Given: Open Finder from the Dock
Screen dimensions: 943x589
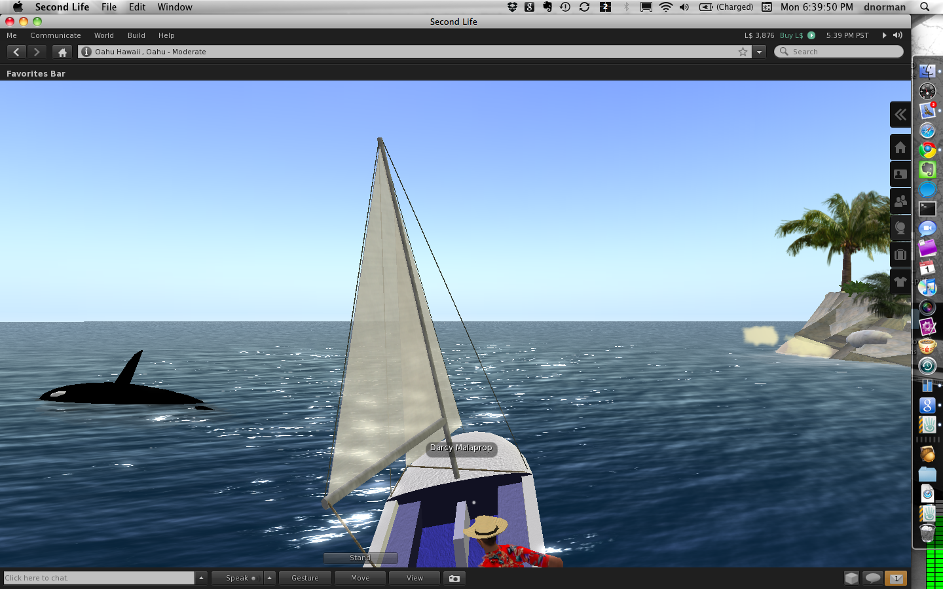Looking at the screenshot, I should coord(927,71).
